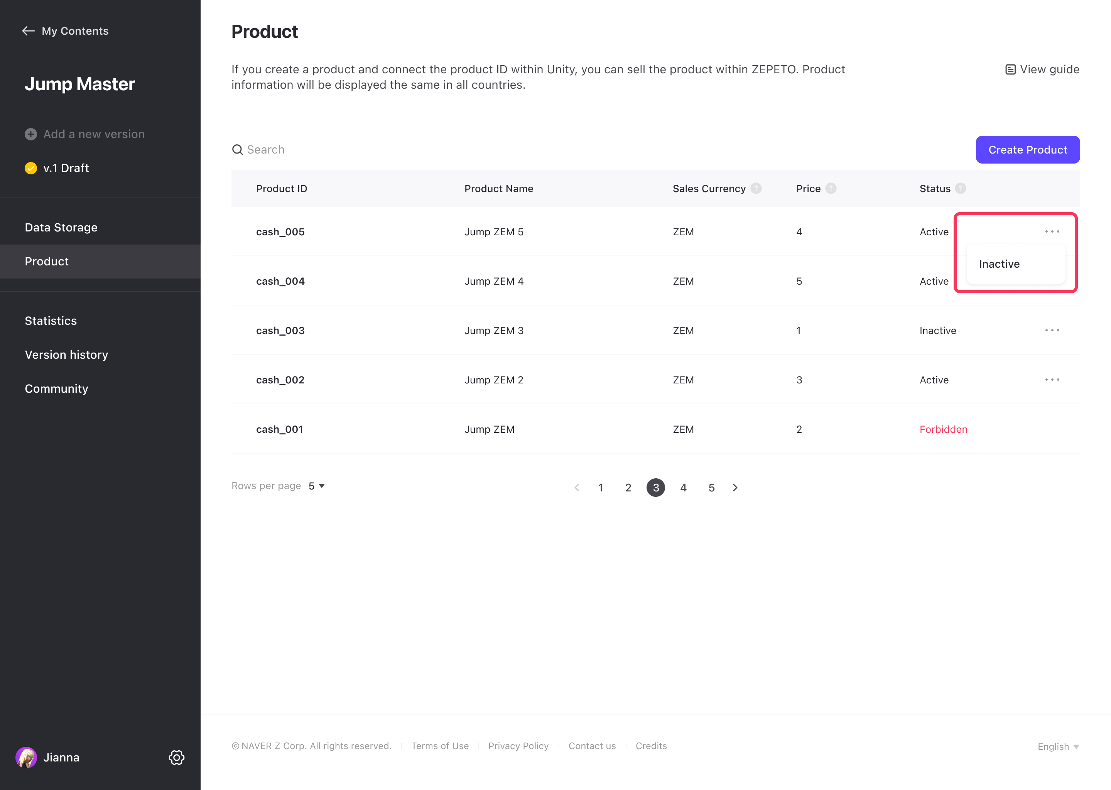Open the View guide link
The image size is (1111, 790).
coord(1042,69)
